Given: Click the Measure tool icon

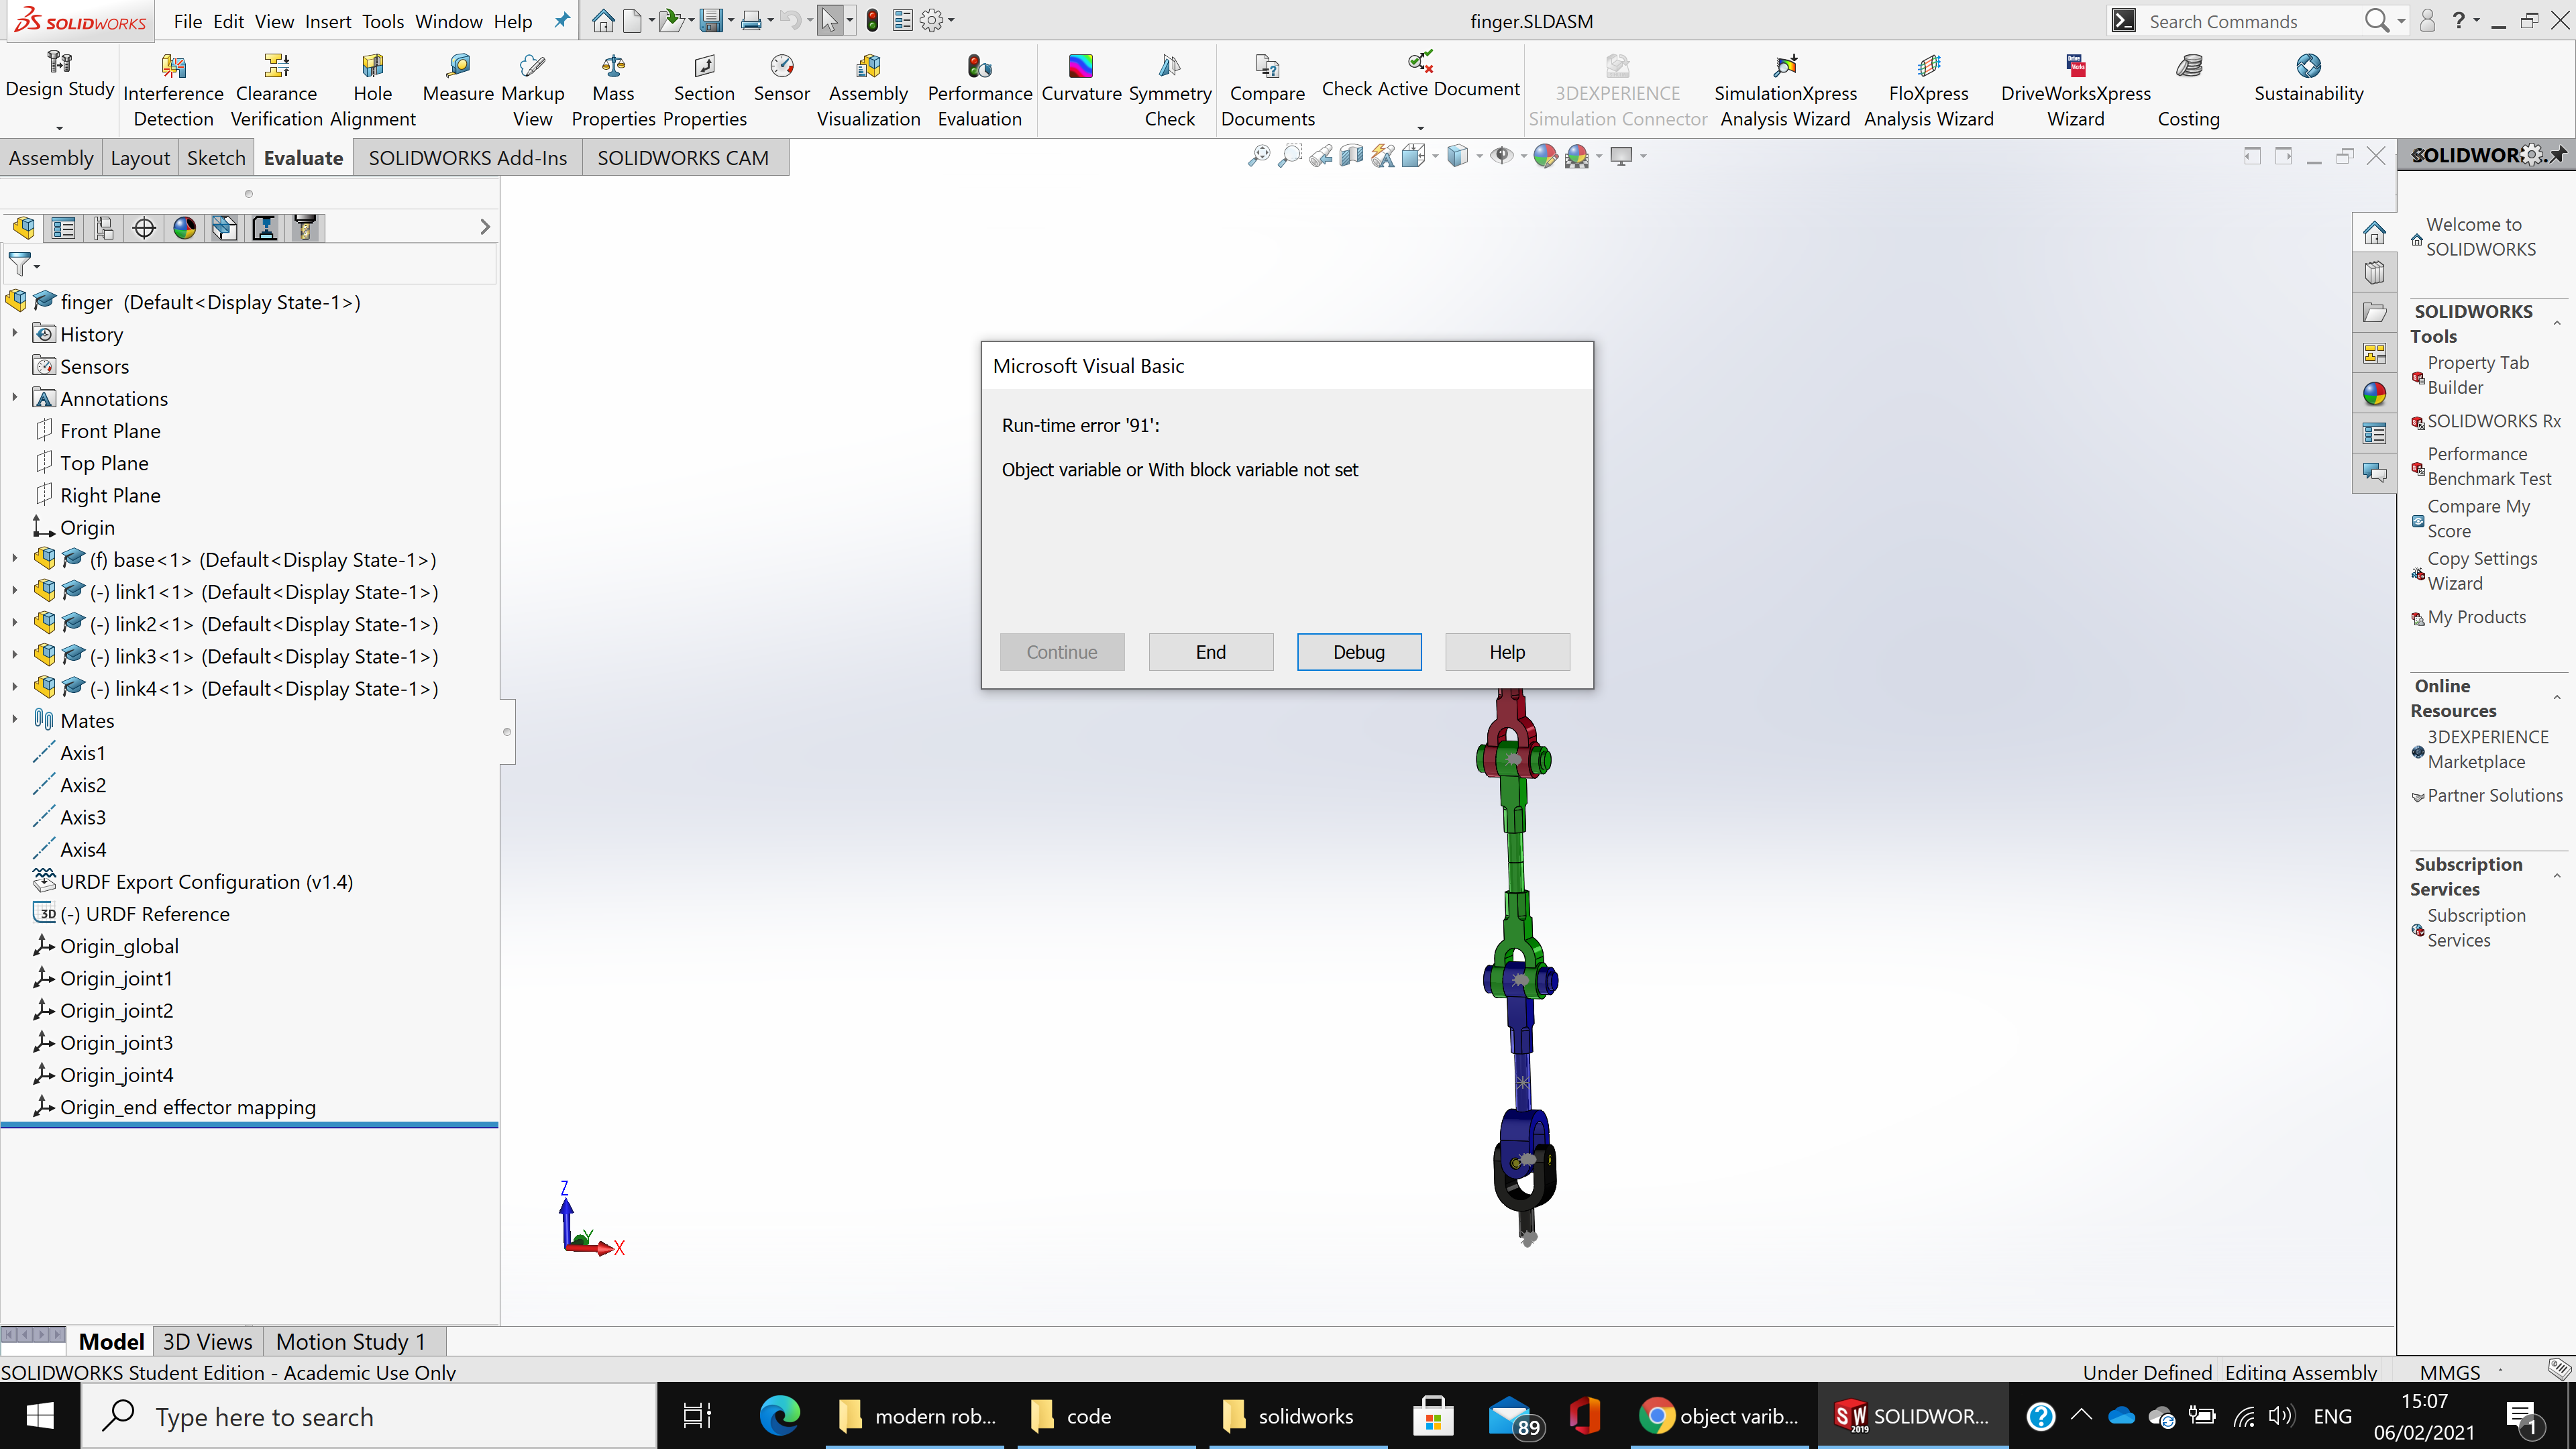Looking at the screenshot, I should (458, 67).
